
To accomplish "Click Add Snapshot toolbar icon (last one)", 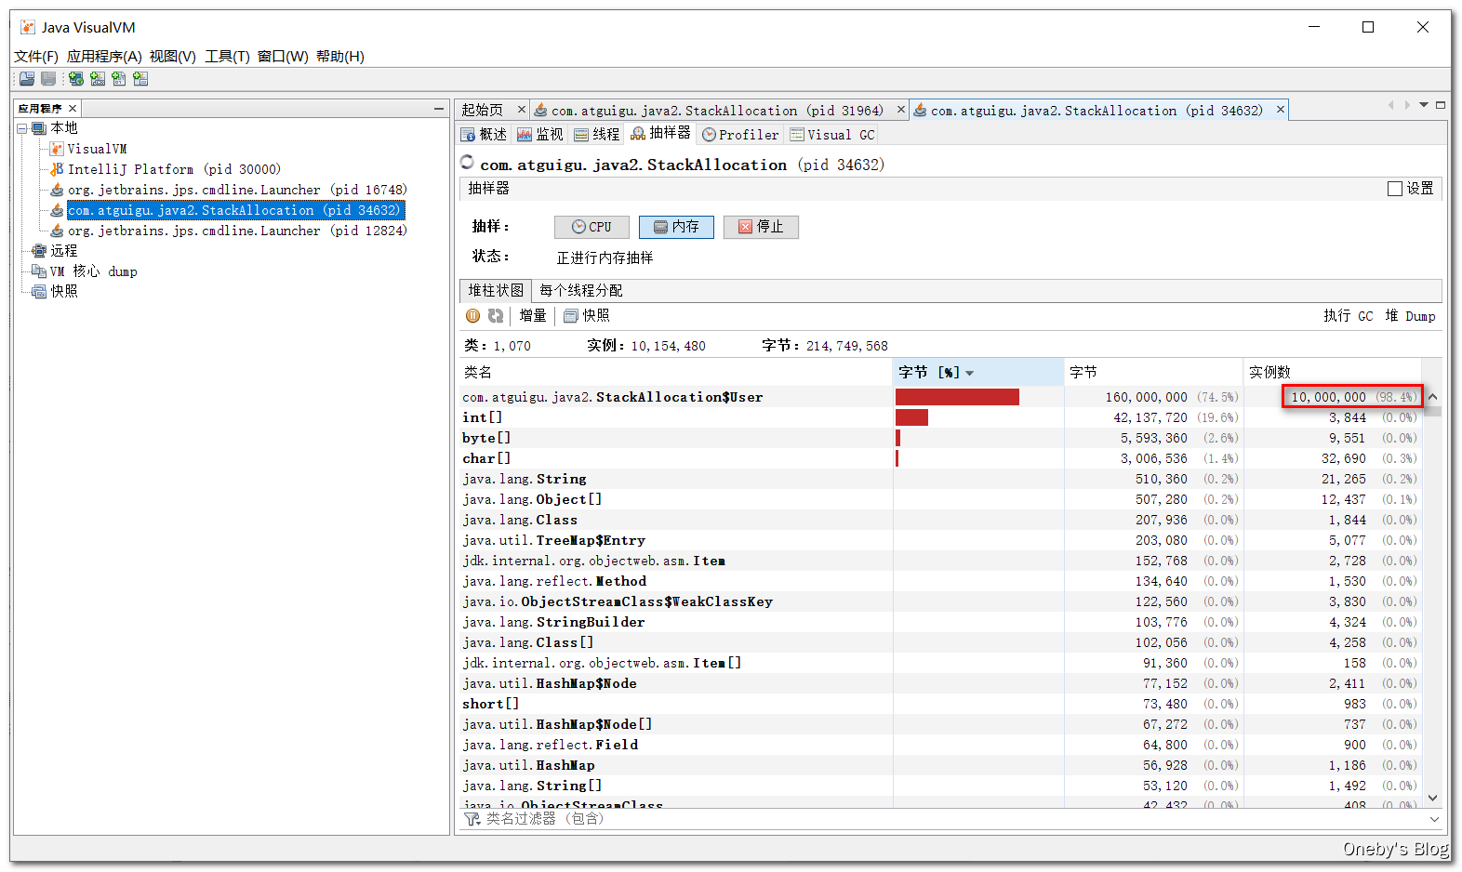I will pyautogui.click(x=140, y=79).
